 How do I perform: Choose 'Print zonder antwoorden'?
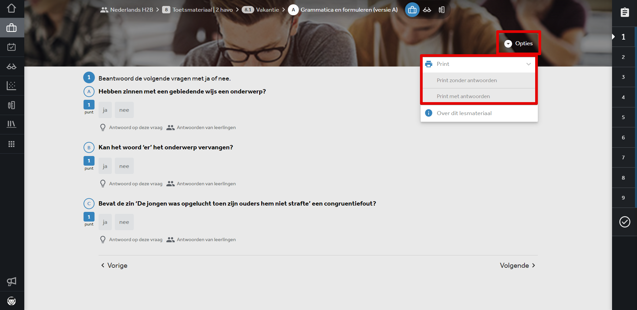click(479, 80)
